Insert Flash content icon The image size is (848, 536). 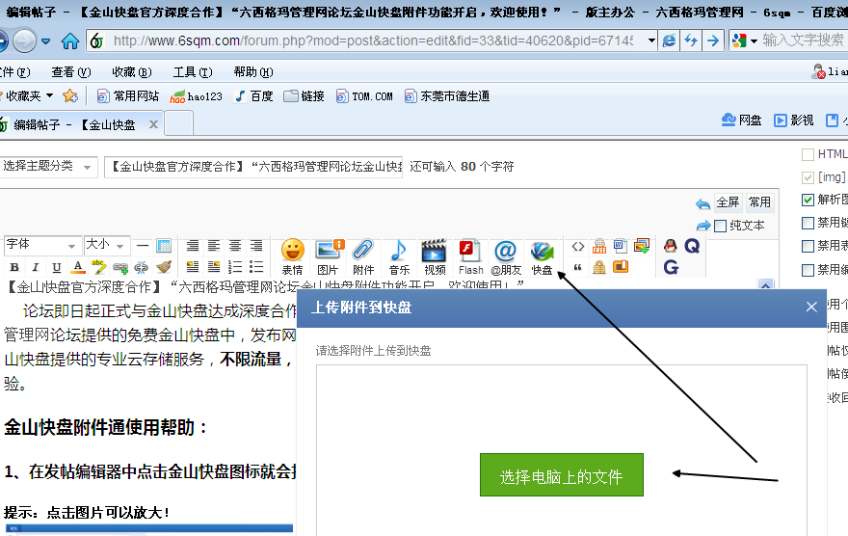[470, 256]
